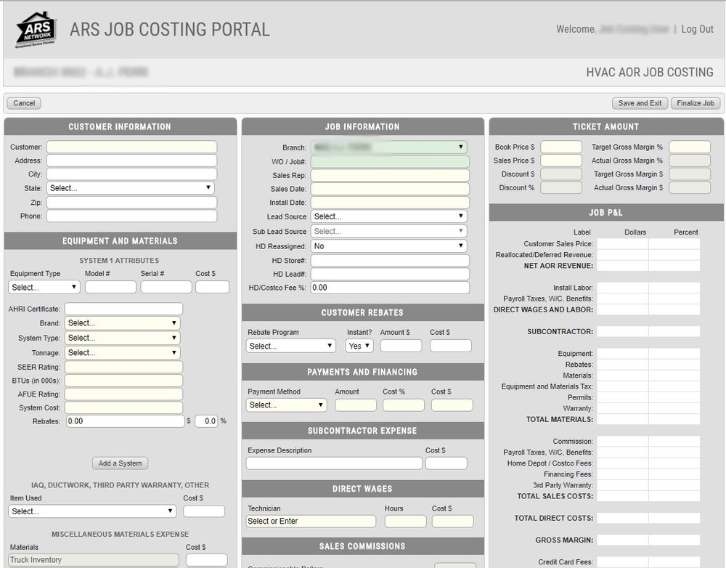Click the Sales Price $ field
The width and height of the screenshot is (726, 568).
tap(561, 161)
